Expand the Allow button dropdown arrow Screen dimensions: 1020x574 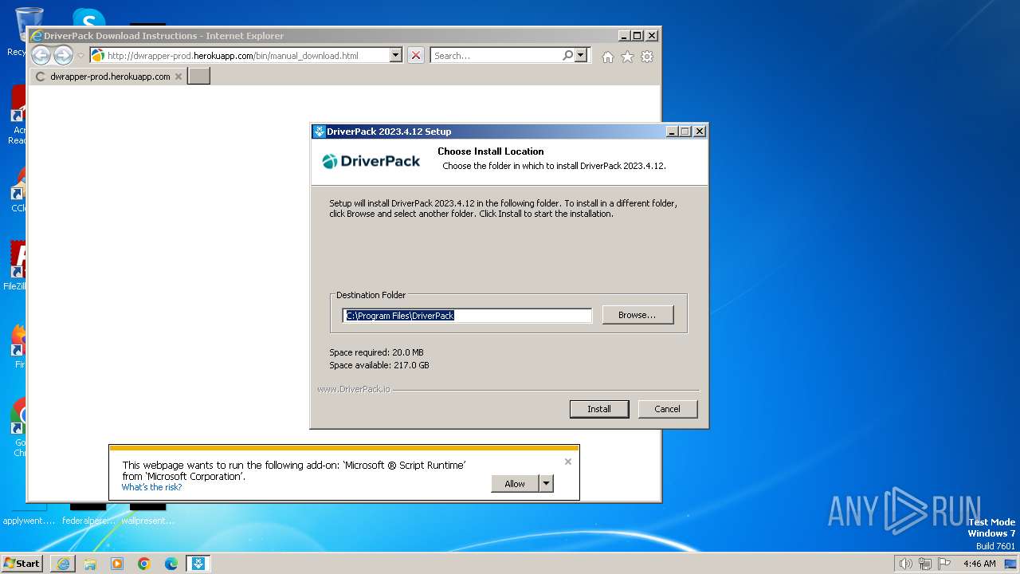(546, 484)
